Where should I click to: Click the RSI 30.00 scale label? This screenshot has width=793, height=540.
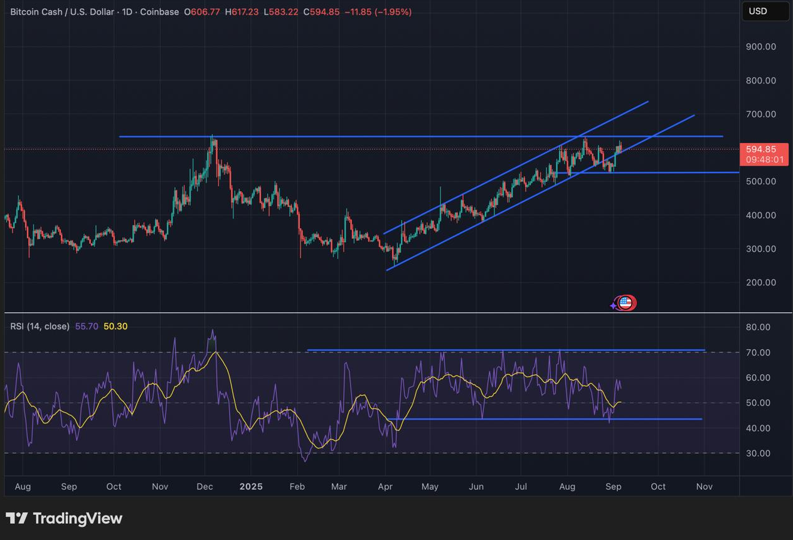coord(758,453)
